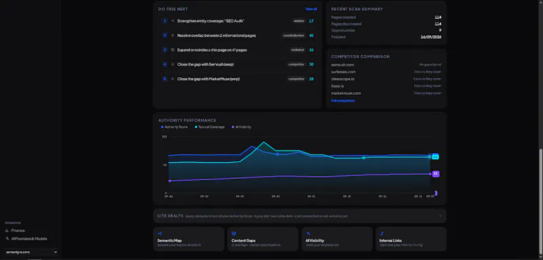Click the first AI Visibility data point

click(x=170, y=181)
